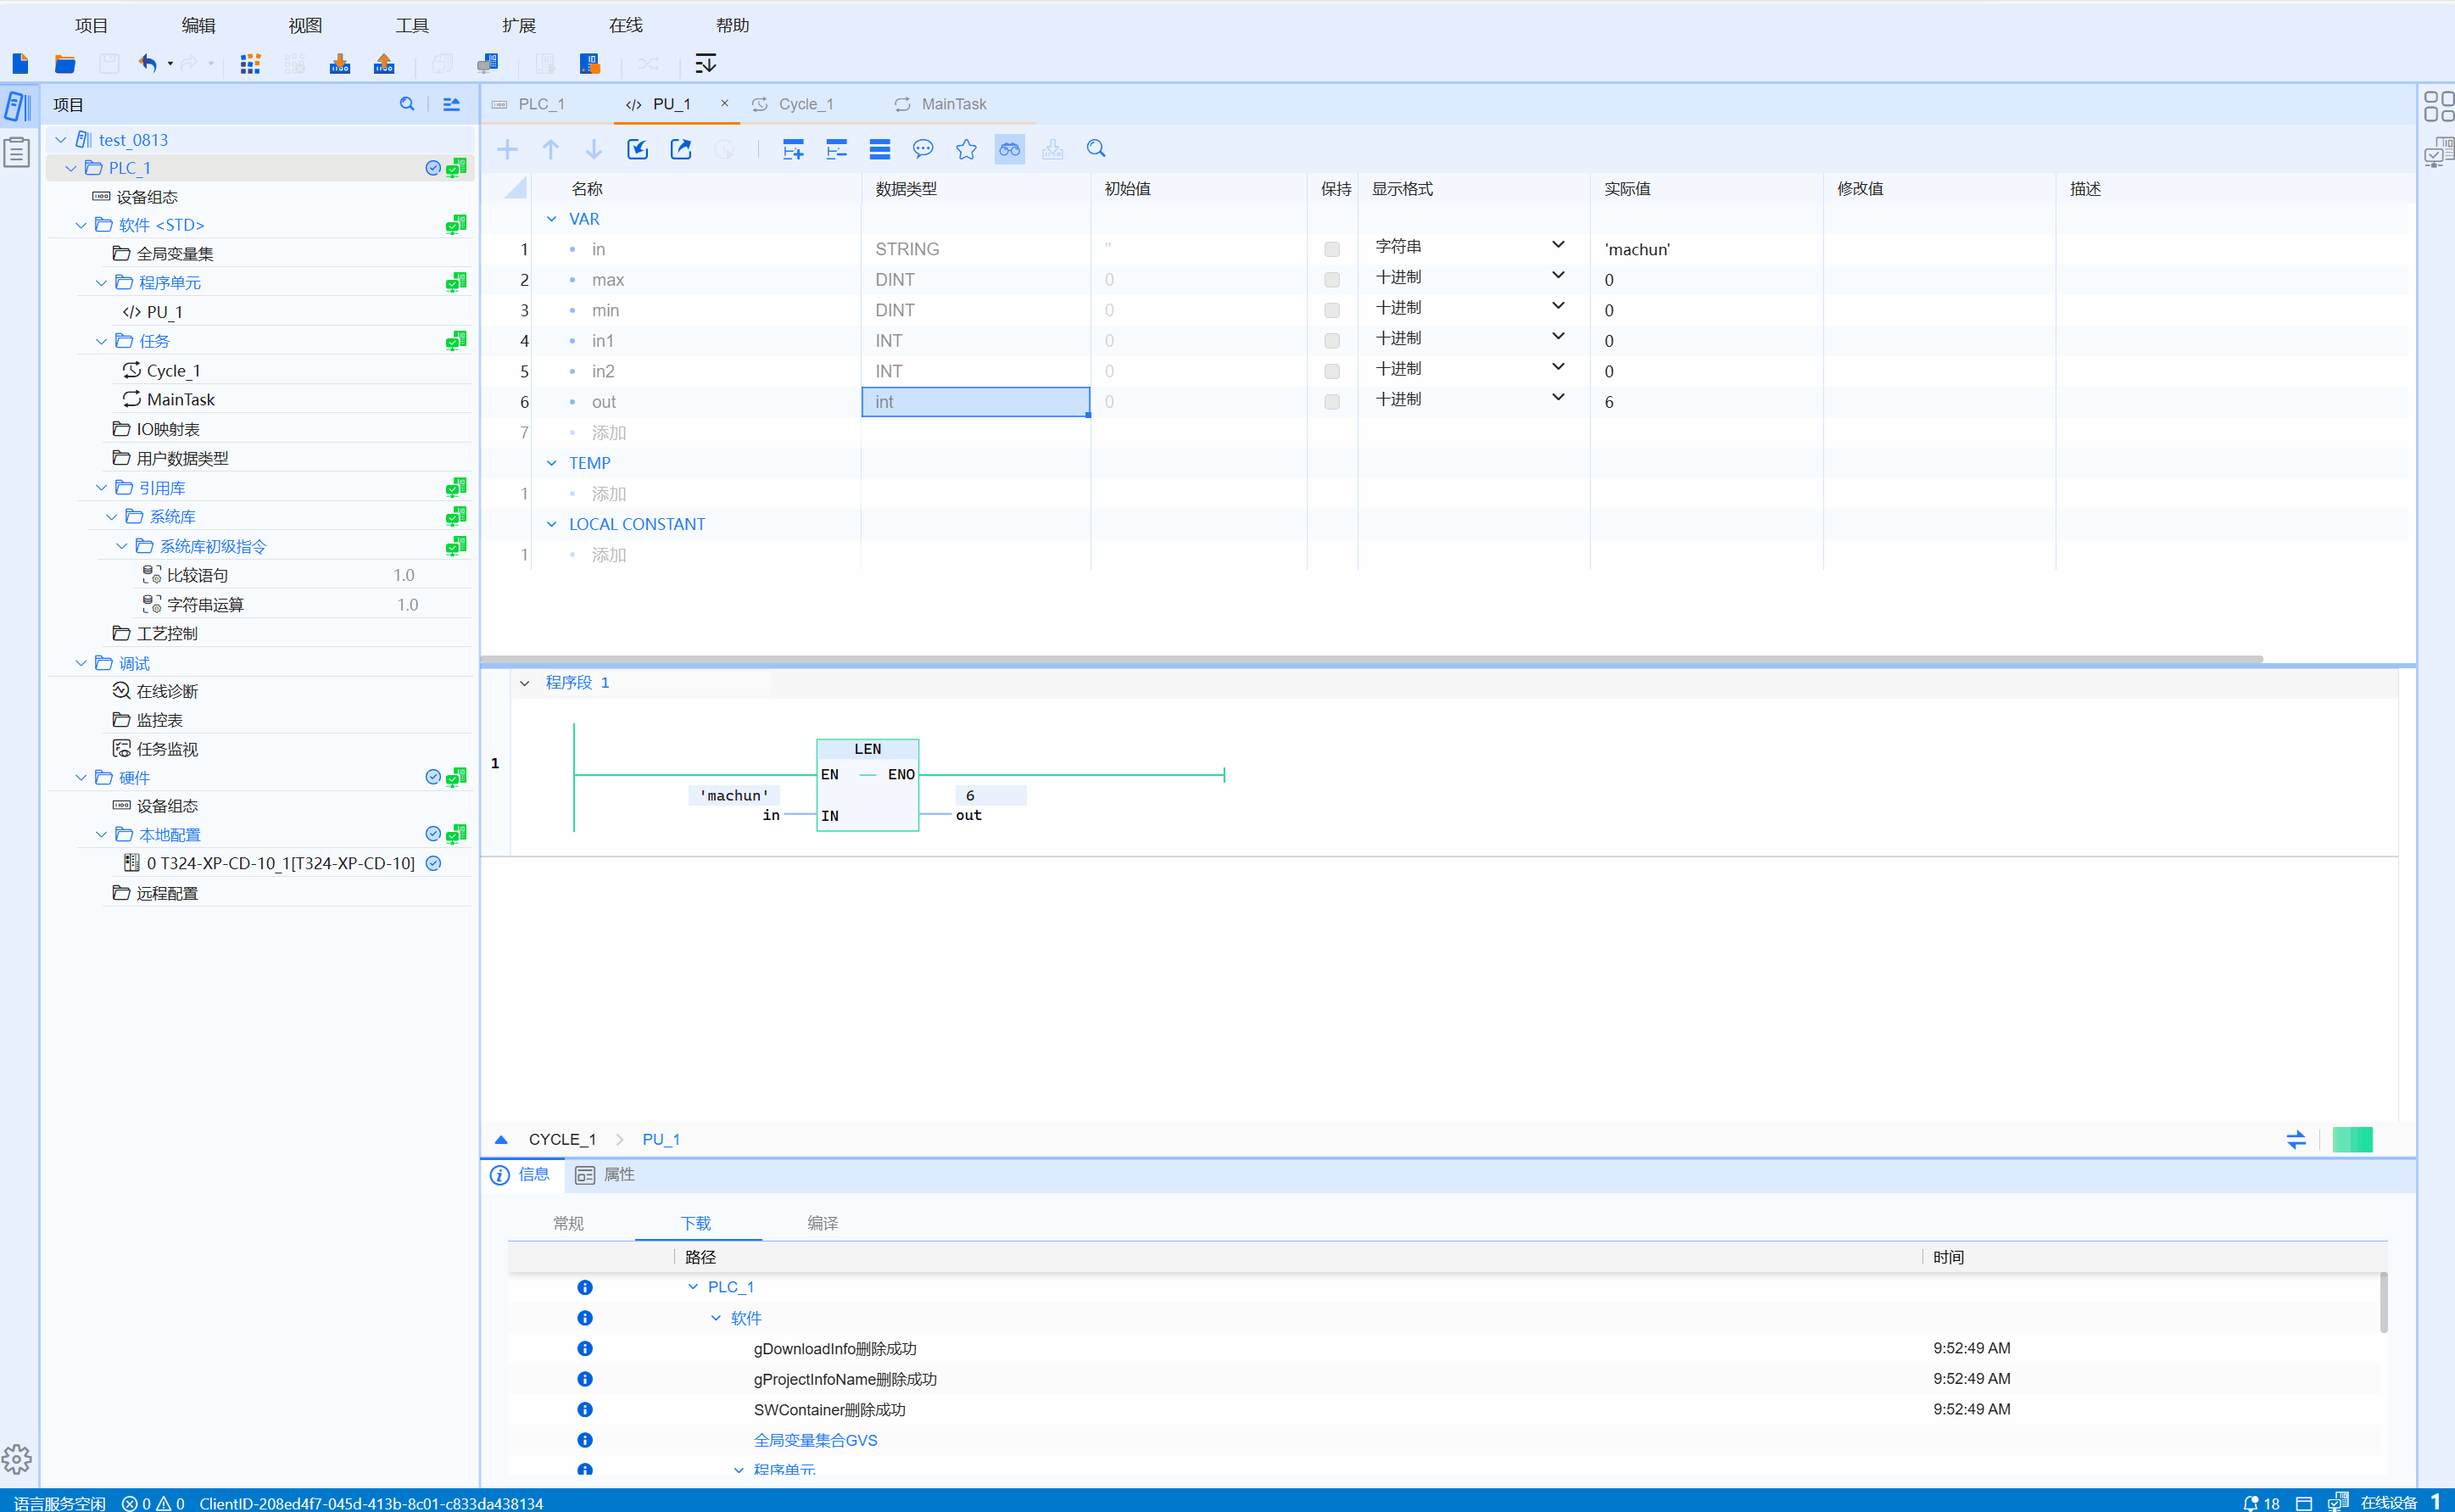Click the star favorite icon in variable toolbar
Image resolution: width=2455 pixels, height=1512 pixels.
(x=966, y=150)
